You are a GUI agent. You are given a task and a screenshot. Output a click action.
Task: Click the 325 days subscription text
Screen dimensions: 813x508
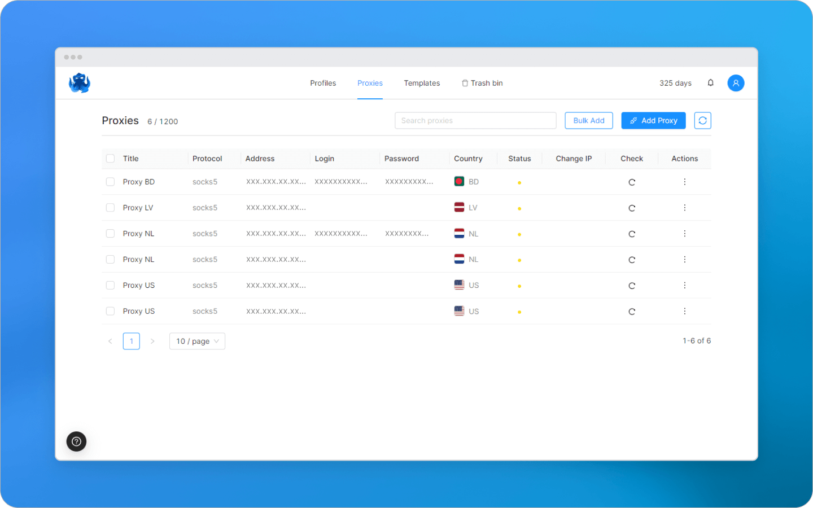coord(675,83)
